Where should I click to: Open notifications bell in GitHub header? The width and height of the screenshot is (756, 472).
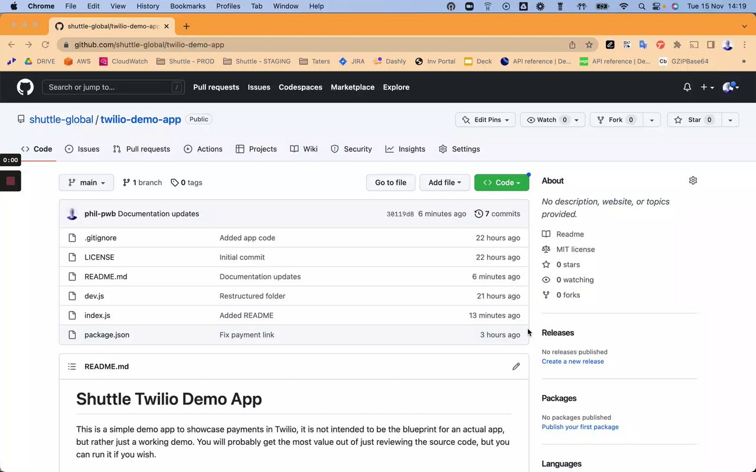(687, 87)
